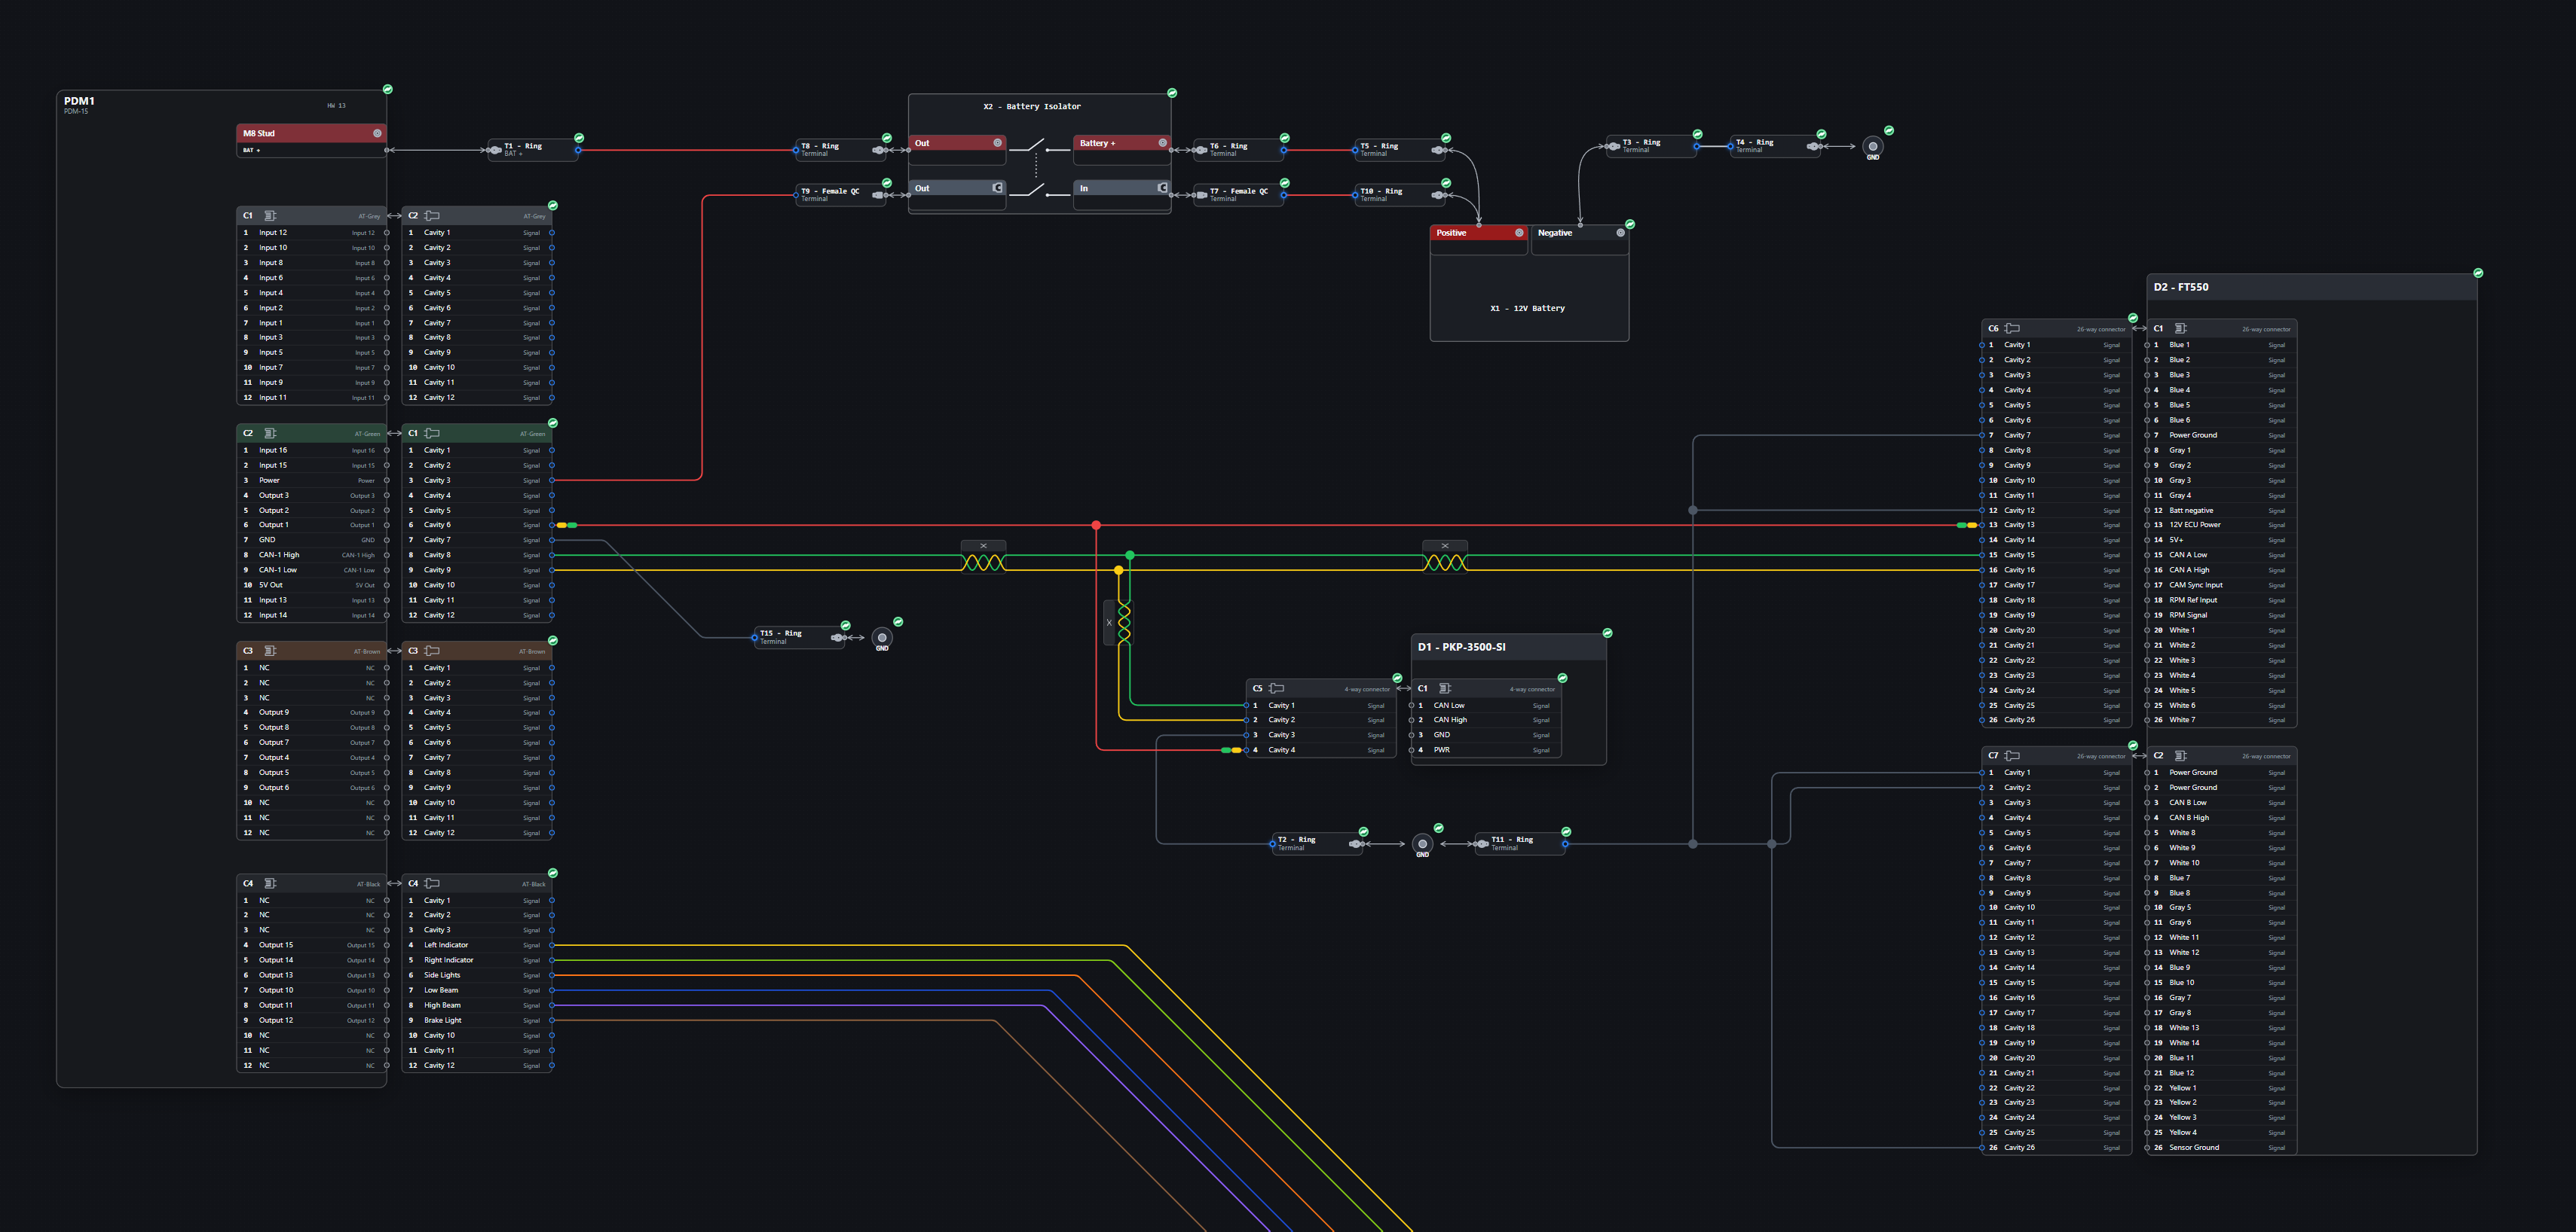
Task: Select the twisted-pair X marker on vertical CAN wires
Action: pos(1109,623)
